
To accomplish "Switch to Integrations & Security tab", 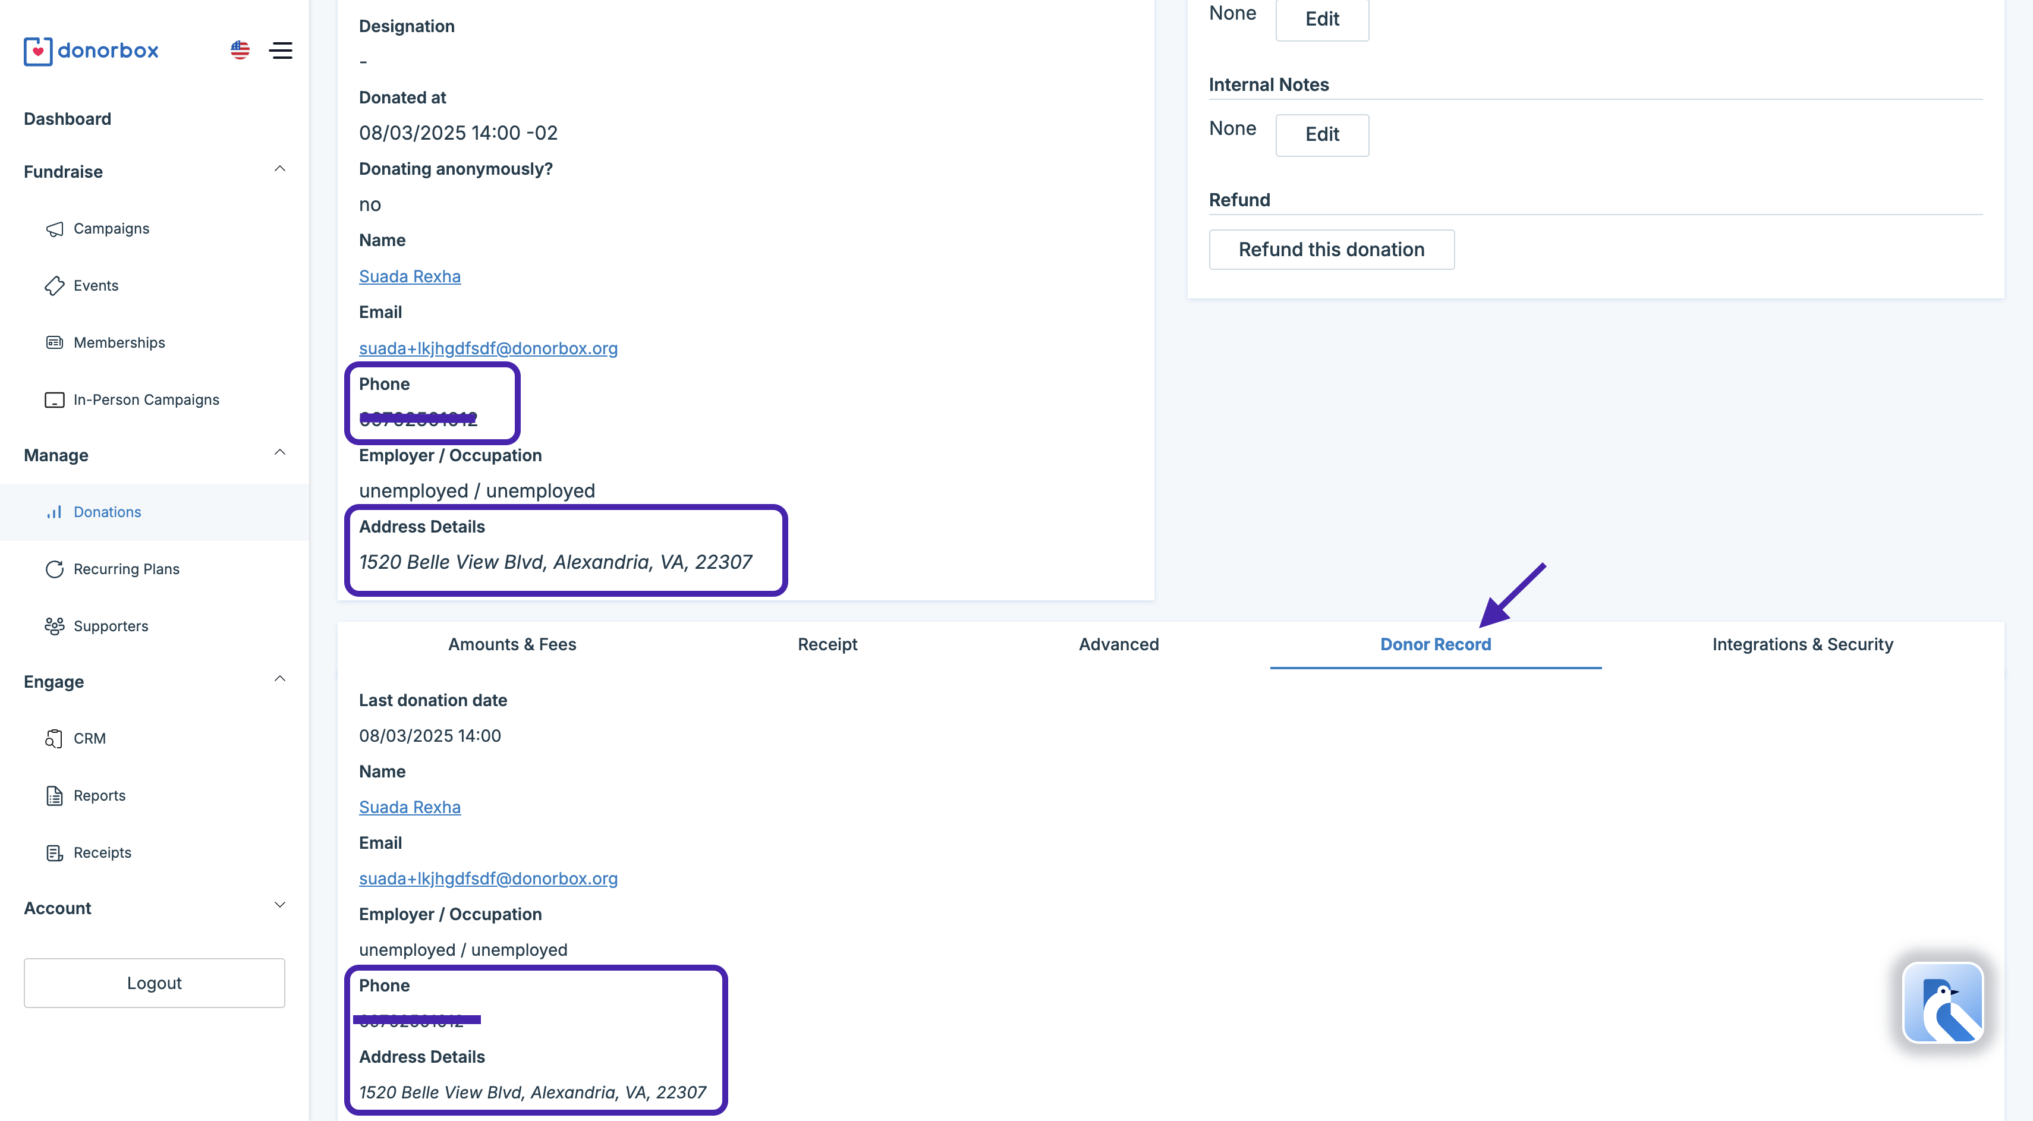I will (1802, 644).
